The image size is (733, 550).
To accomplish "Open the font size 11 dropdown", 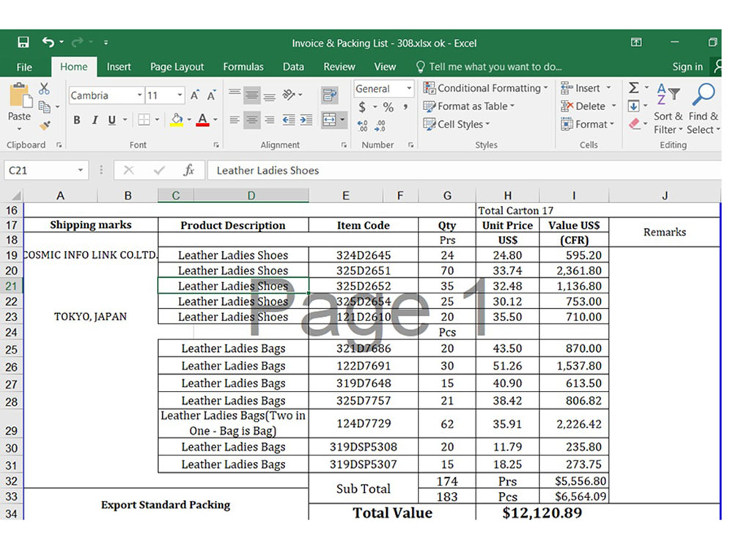I will click(x=180, y=95).
